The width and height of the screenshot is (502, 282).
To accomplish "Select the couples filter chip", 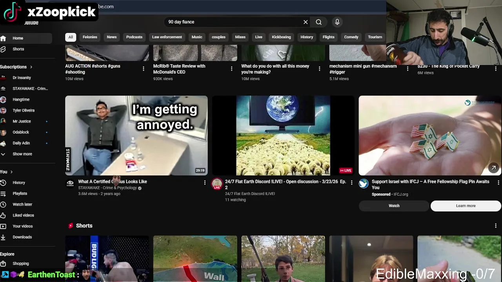I will pos(218,37).
